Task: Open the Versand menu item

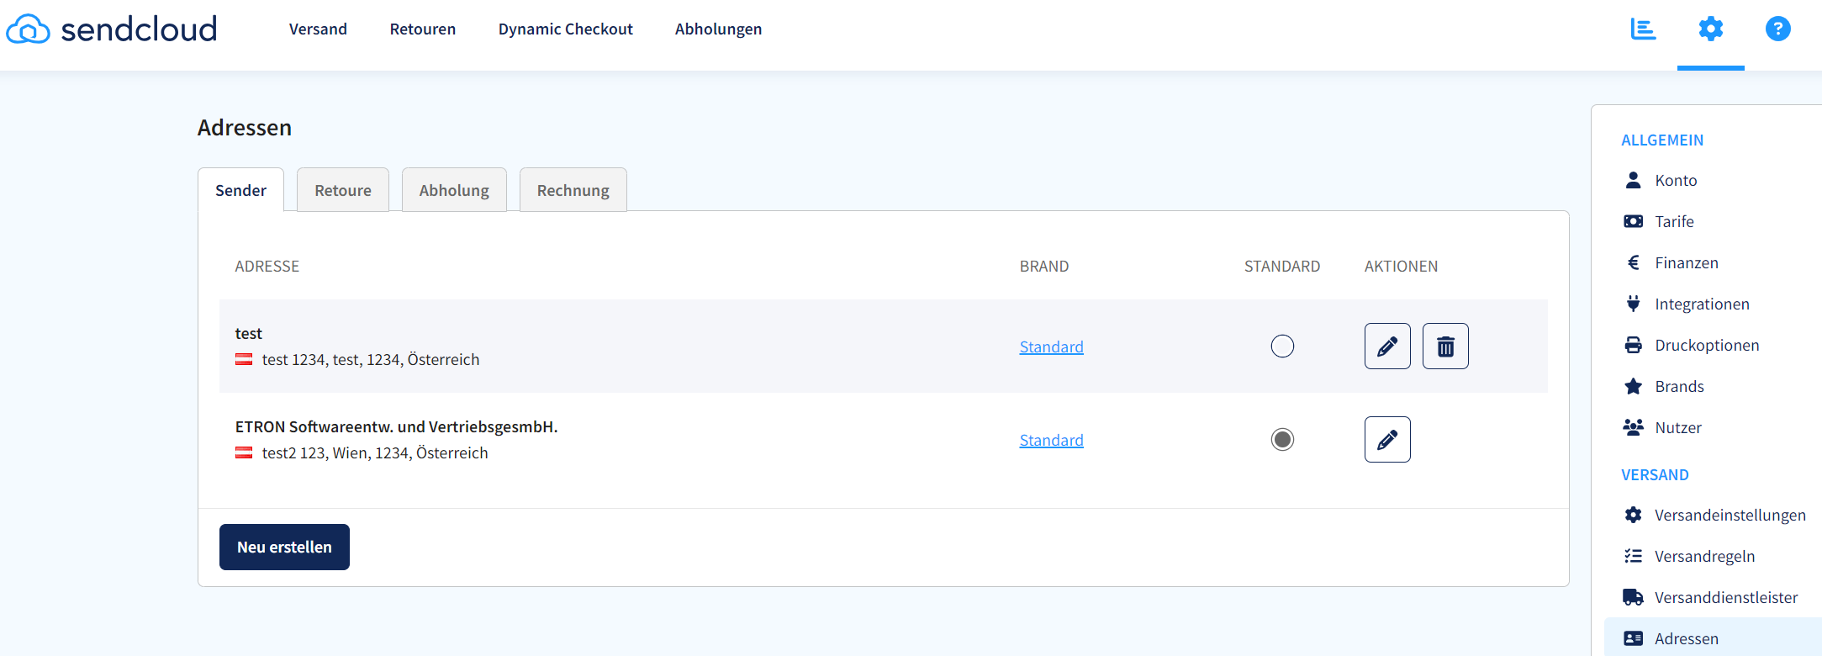Action: pos(318,29)
